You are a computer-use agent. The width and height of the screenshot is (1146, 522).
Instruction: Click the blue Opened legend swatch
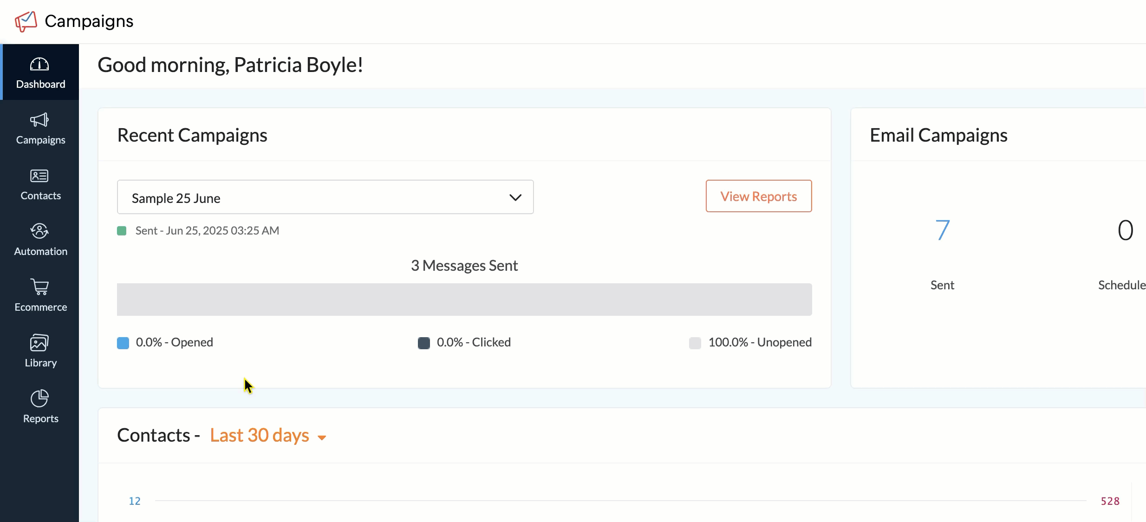(123, 343)
